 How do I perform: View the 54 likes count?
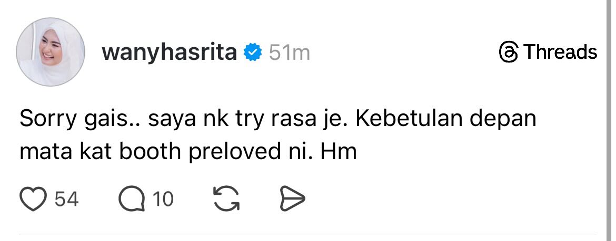(x=66, y=200)
